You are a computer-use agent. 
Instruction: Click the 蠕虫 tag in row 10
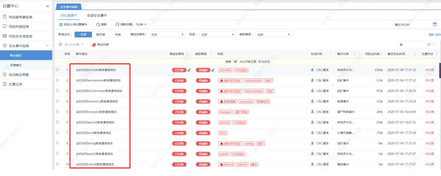pos(254,164)
